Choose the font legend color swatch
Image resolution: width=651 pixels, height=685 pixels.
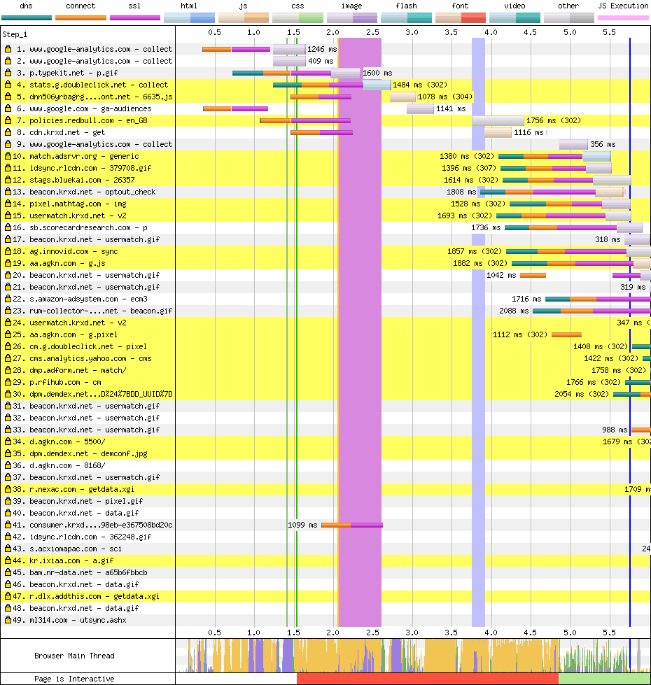point(461,18)
